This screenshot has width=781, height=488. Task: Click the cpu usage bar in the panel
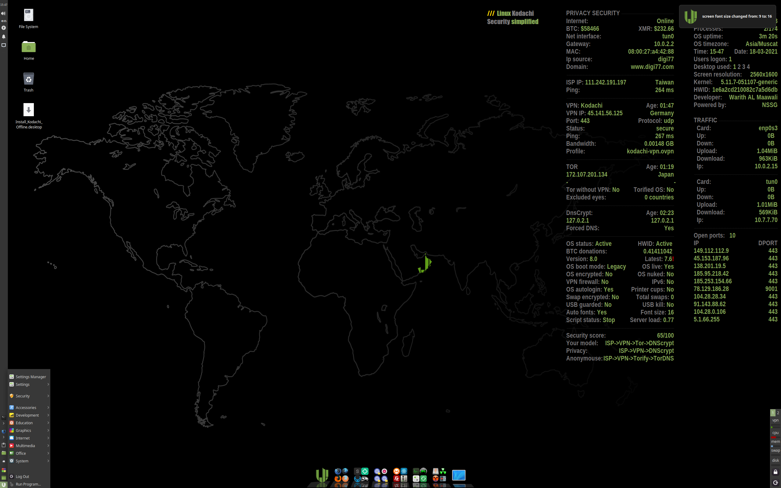pos(776,437)
